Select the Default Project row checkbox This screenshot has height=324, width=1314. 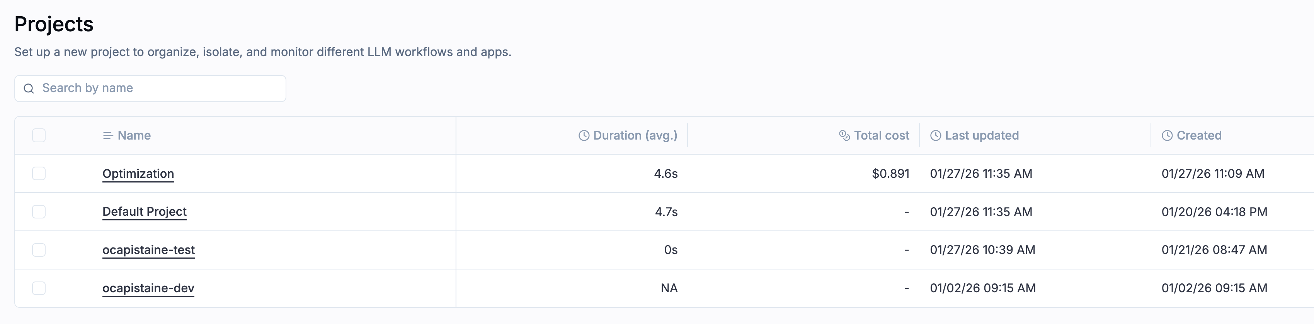tap(39, 212)
